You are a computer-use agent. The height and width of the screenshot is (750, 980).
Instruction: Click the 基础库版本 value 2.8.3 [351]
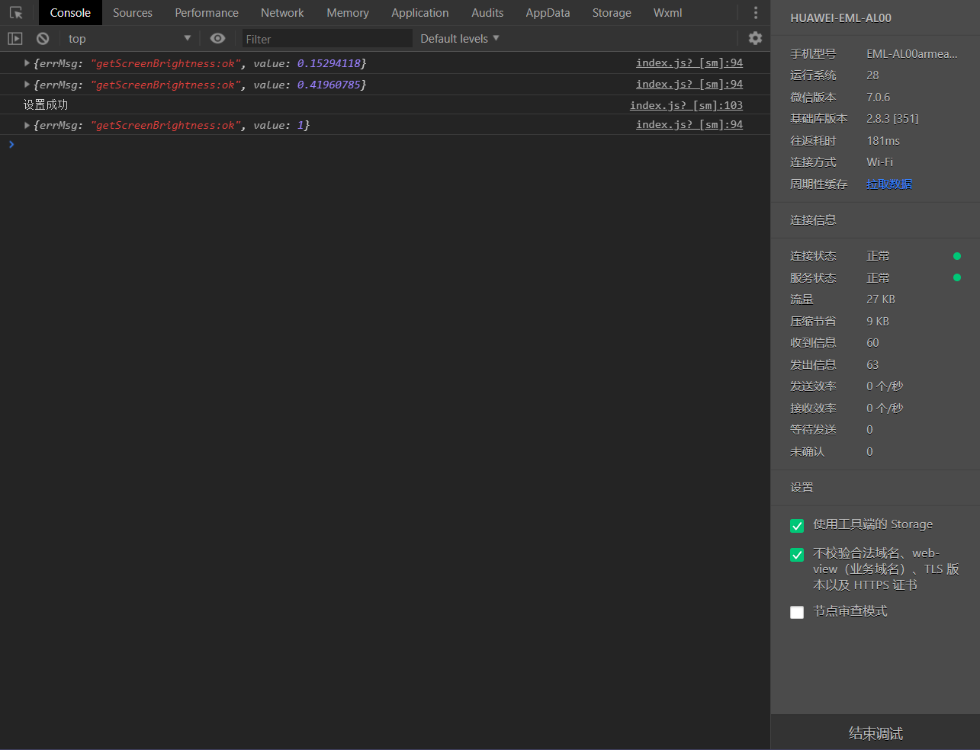coord(892,118)
